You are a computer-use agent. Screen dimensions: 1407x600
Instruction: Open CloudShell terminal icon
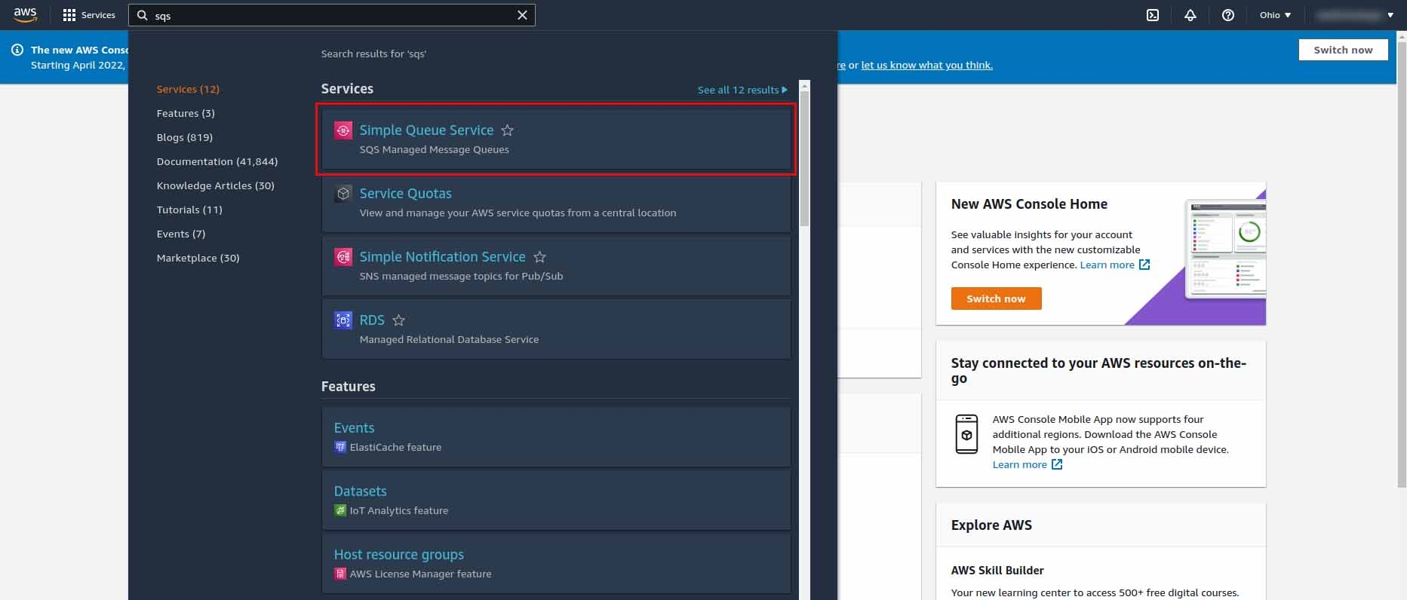coord(1153,15)
